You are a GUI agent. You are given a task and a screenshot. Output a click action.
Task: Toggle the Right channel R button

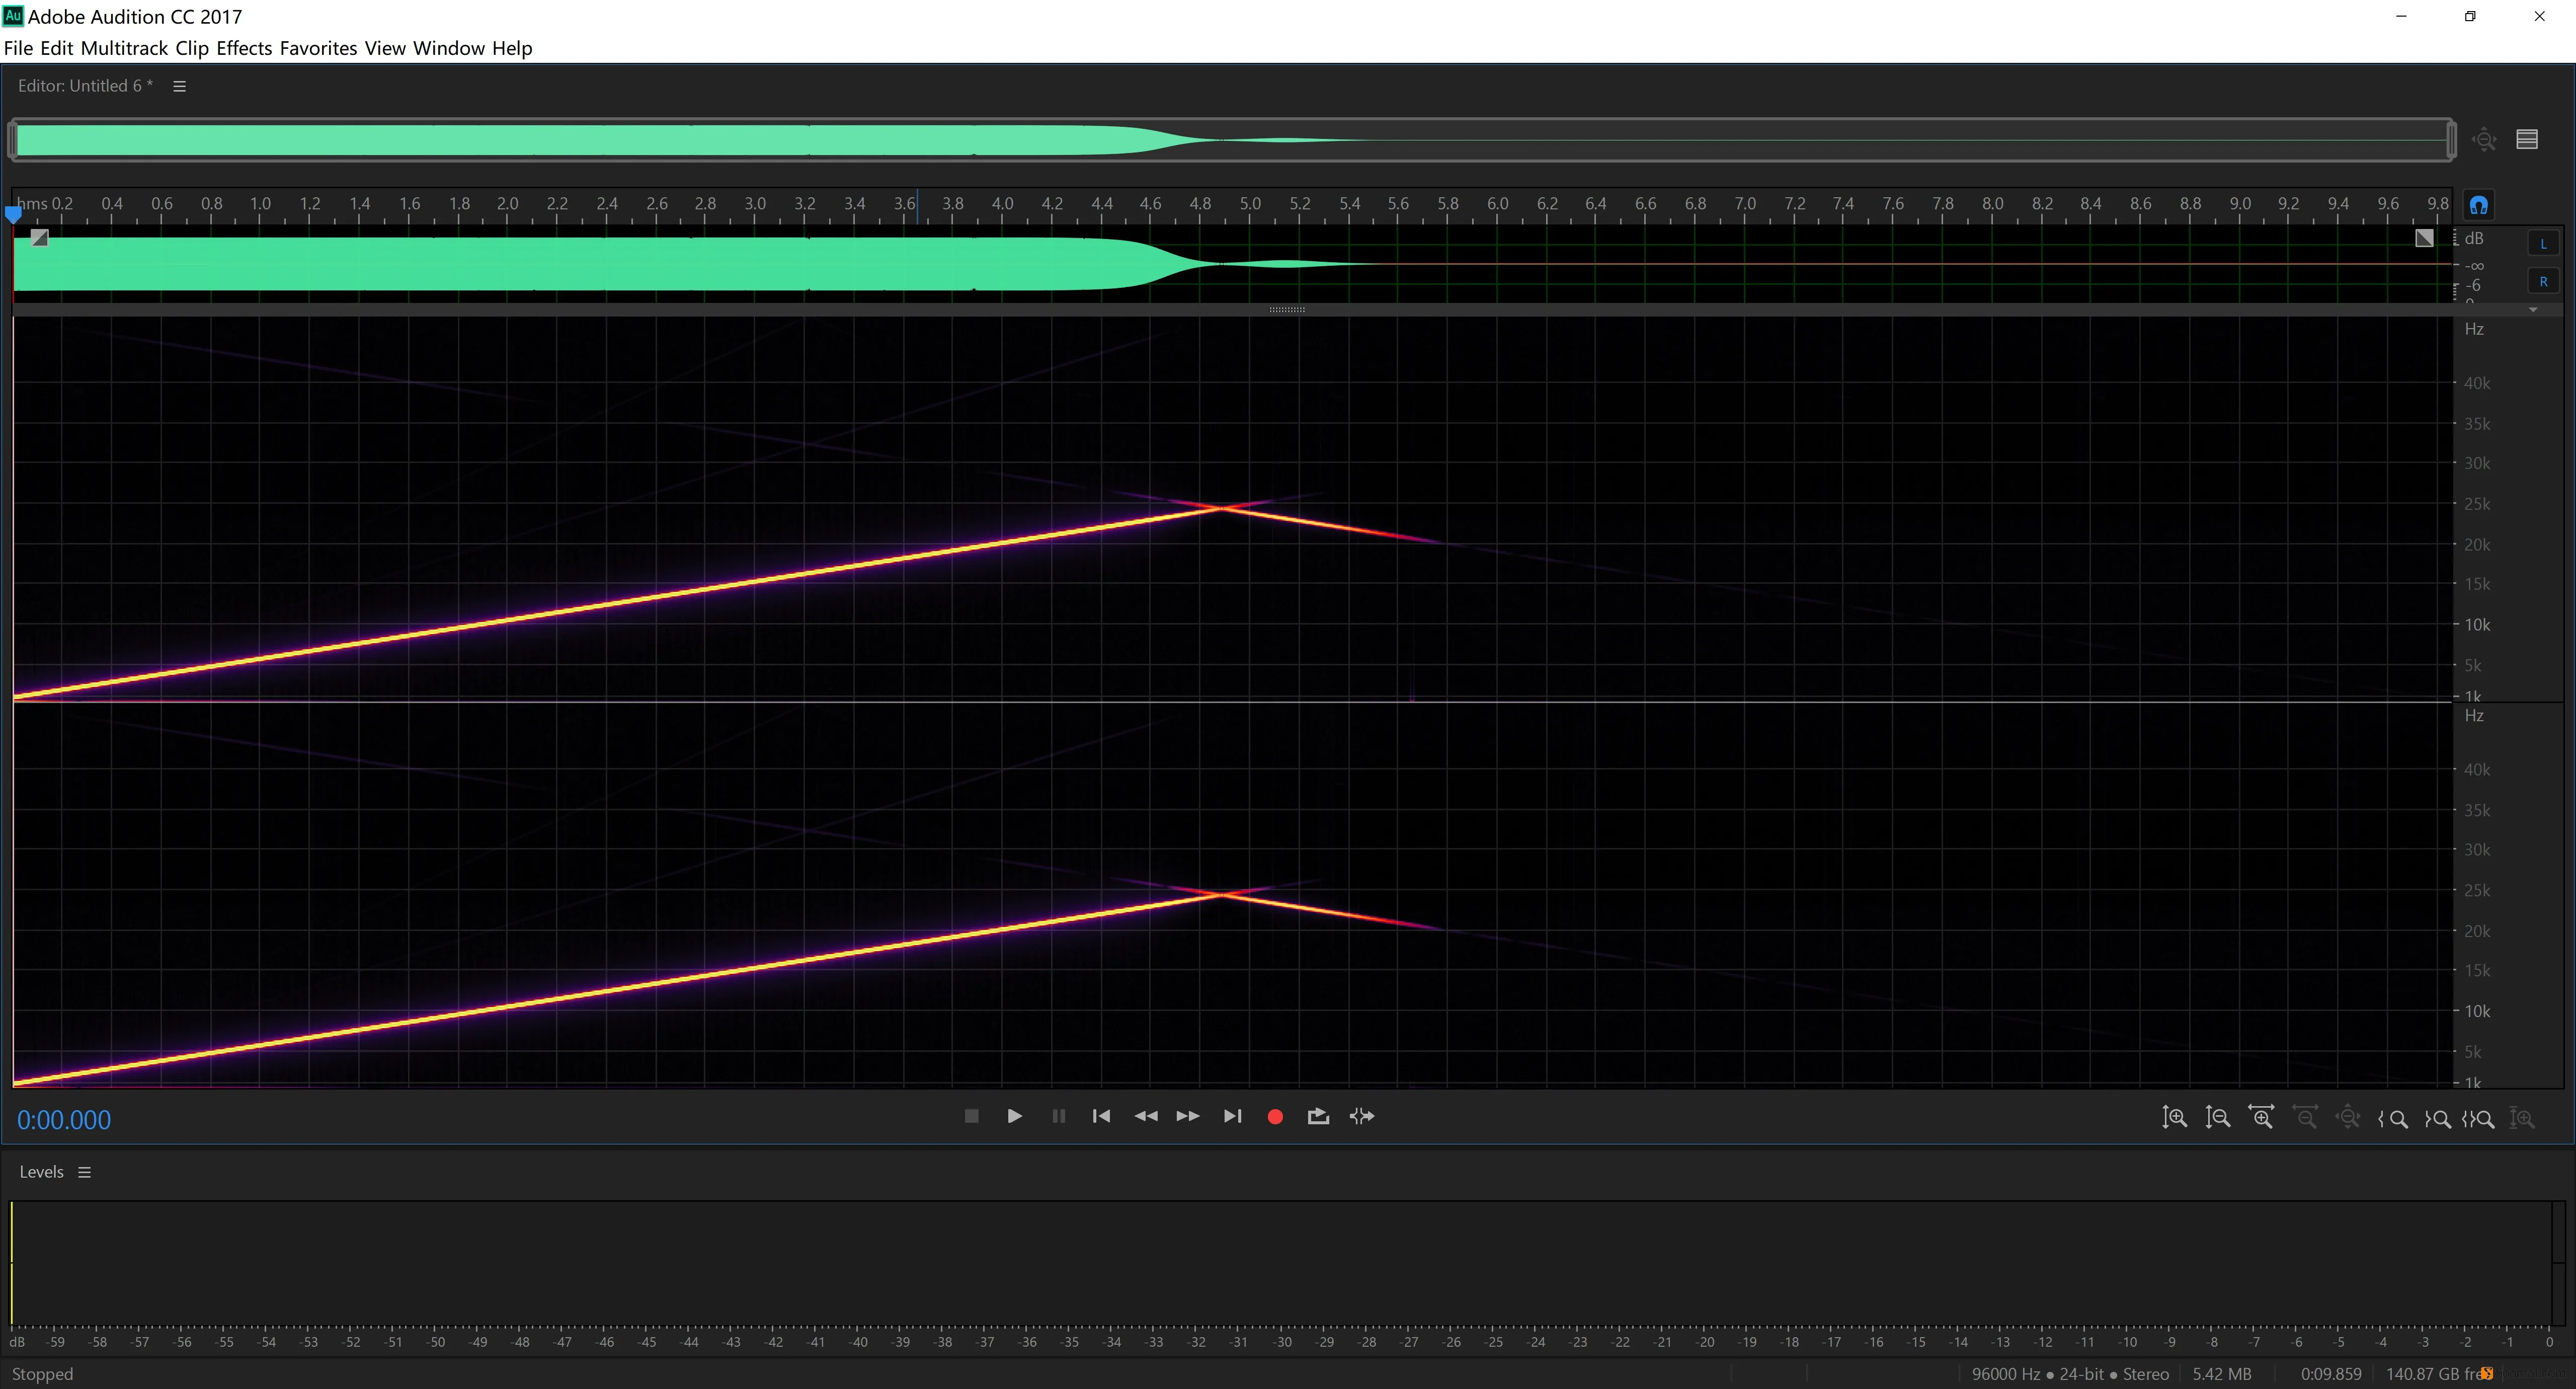click(x=2543, y=281)
